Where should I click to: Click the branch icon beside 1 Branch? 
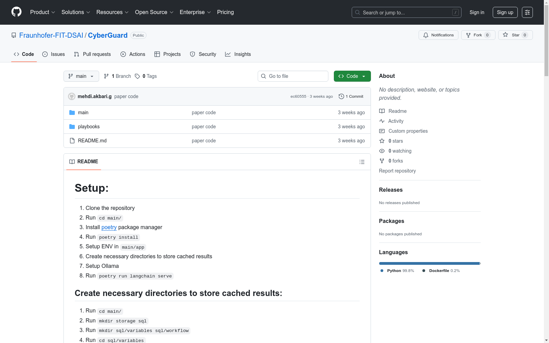(x=106, y=76)
